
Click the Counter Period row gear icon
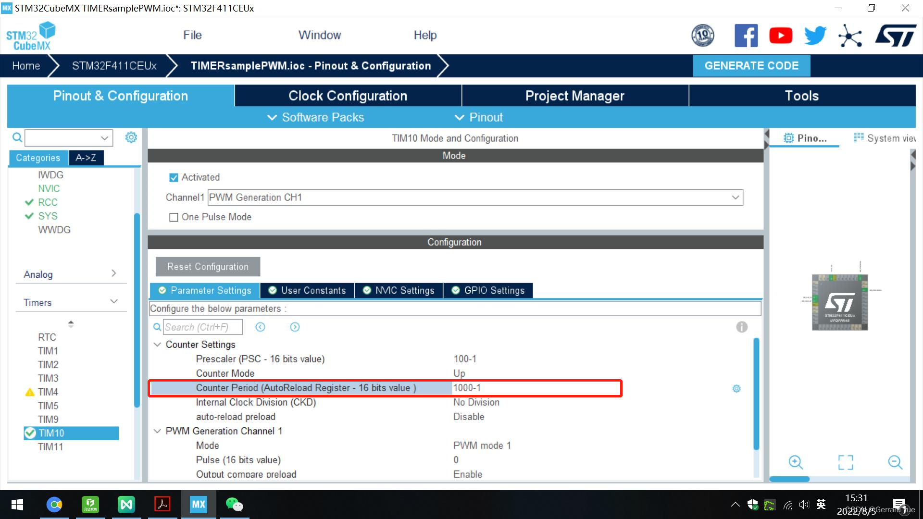pyautogui.click(x=736, y=388)
